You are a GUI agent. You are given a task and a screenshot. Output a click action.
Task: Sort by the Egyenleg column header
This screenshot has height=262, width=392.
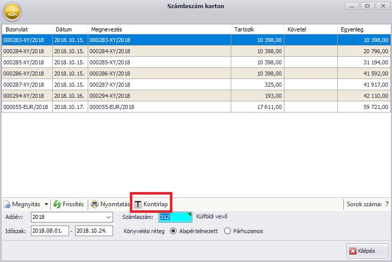click(364, 29)
